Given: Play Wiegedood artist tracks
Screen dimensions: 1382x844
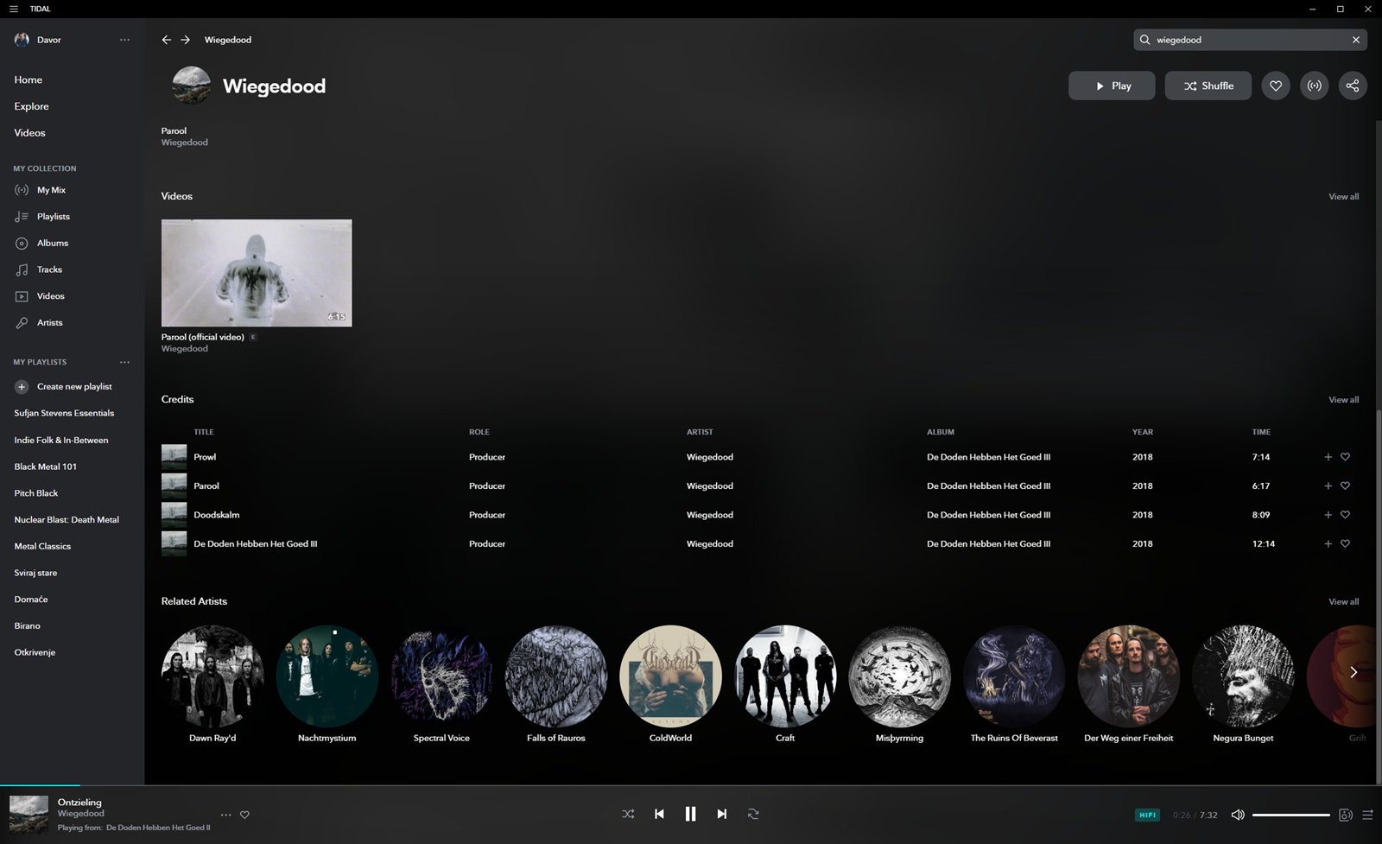Looking at the screenshot, I should point(1112,86).
